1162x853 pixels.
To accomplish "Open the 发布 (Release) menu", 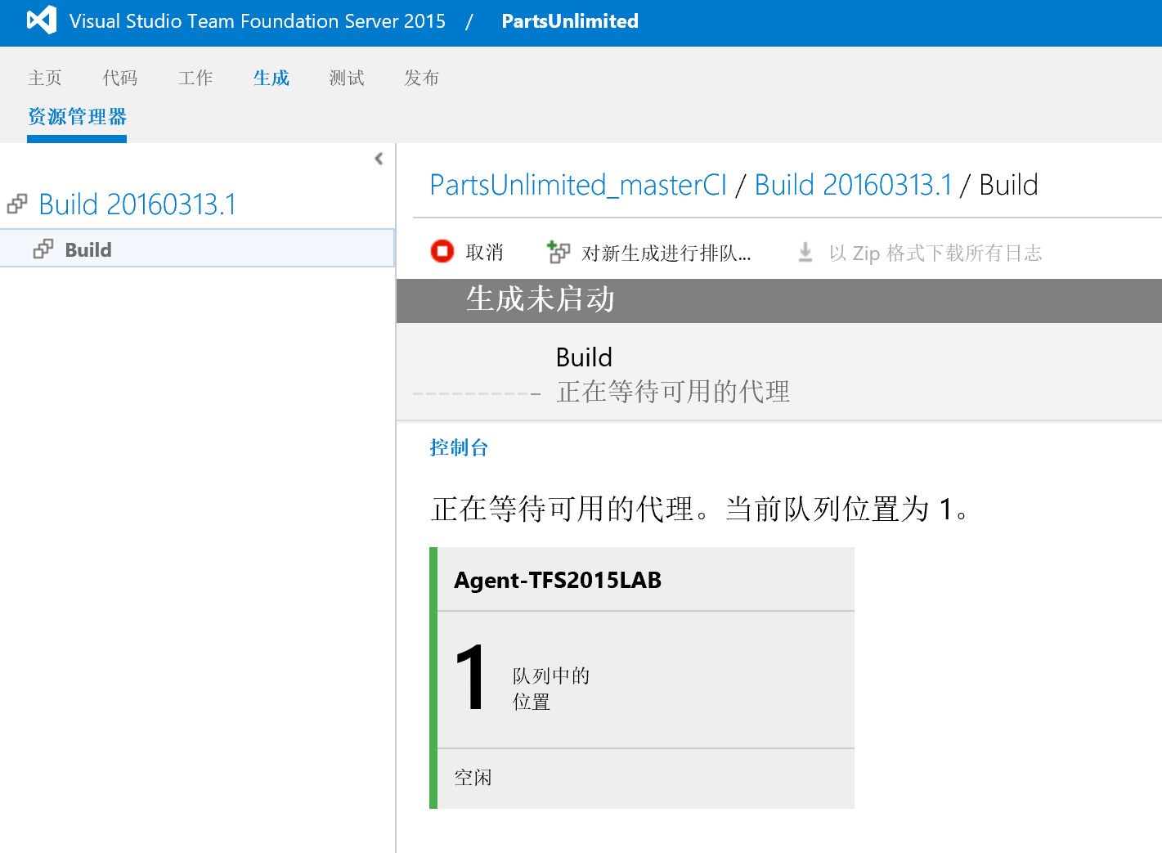I will point(422,78).
